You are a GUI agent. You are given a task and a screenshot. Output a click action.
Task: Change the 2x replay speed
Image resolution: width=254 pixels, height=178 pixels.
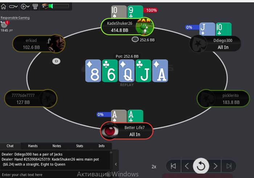click(x=154, y=167)
